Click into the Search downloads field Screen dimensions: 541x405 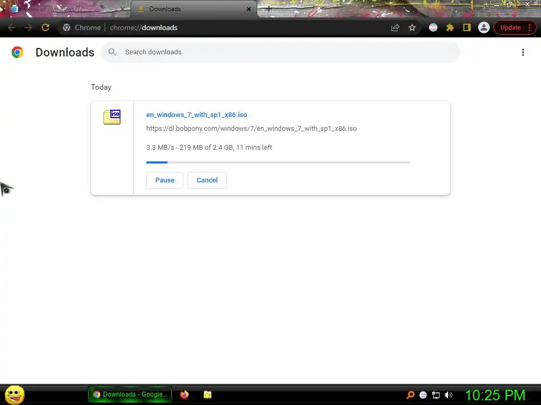tap(280, 52)
